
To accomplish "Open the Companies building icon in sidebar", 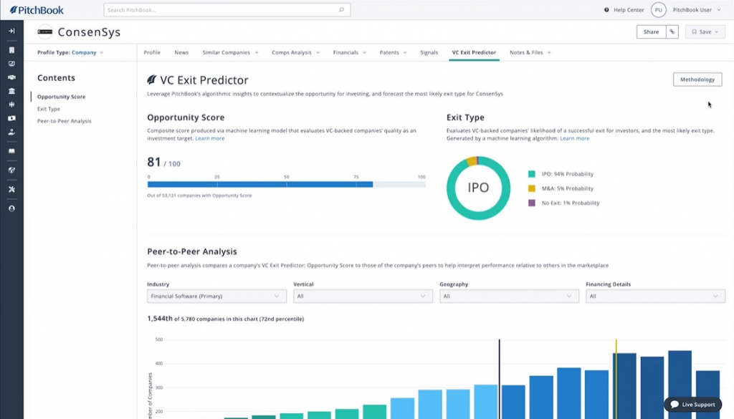I will pos(11,50).
